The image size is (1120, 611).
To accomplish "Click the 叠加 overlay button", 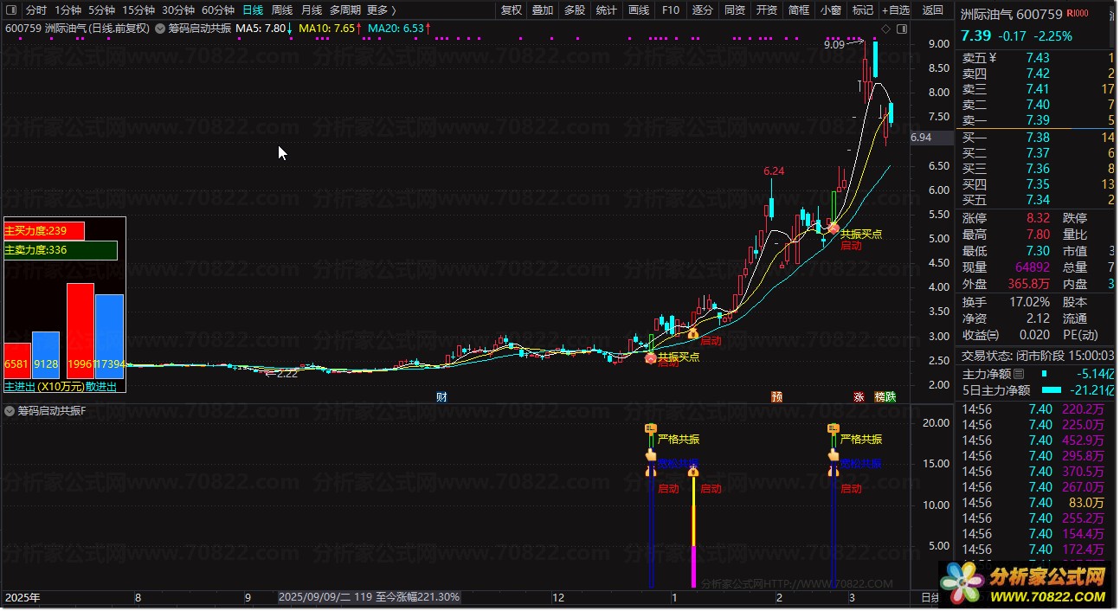I will pyautogui.click(x=543, y=10).
